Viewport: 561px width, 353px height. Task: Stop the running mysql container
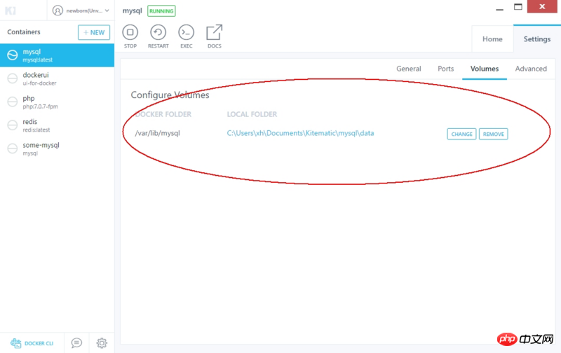[x=130, y=36]
